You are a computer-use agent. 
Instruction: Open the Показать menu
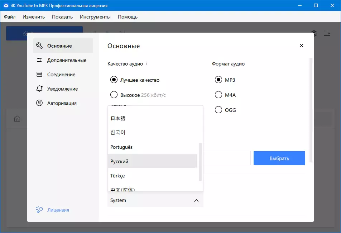click(62, 17)
